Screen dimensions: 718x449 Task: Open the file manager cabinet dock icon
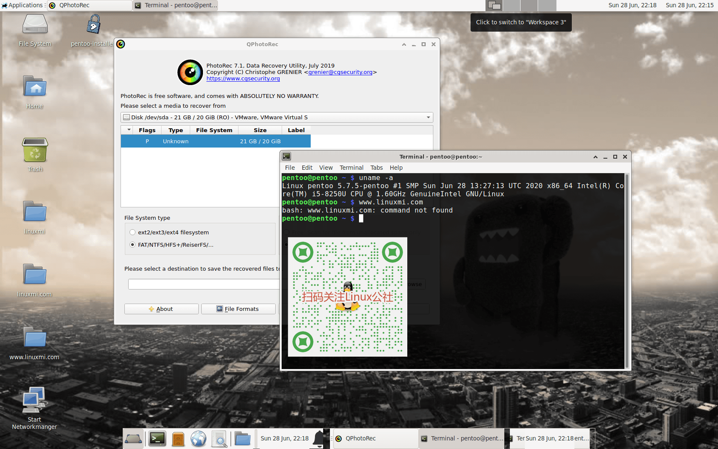tap(178, 439)
